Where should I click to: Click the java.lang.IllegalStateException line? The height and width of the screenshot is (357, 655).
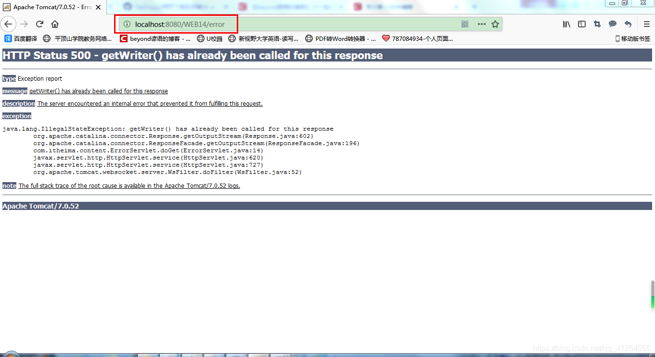tap(168, 129)
